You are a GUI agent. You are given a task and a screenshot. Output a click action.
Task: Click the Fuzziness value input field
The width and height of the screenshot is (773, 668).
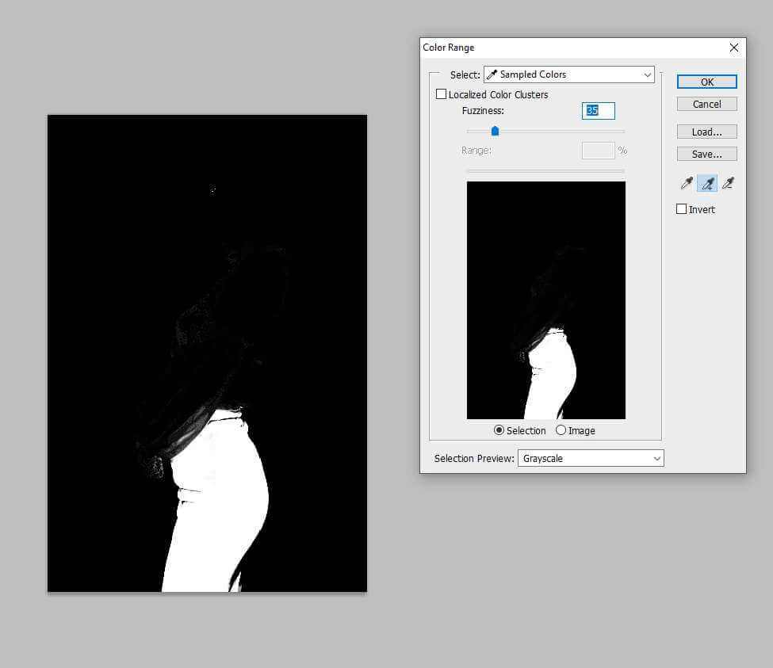[598, 111]
